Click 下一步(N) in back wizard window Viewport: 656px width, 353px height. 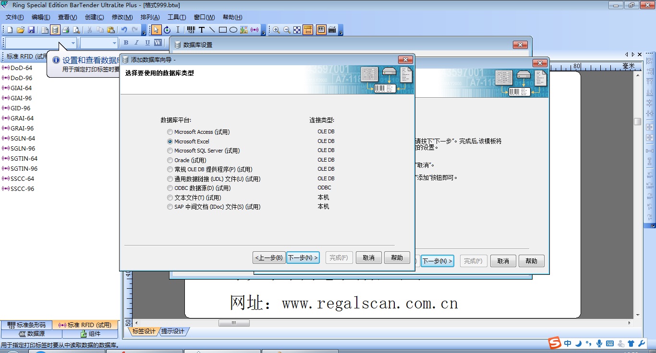(x=437, y=261)
